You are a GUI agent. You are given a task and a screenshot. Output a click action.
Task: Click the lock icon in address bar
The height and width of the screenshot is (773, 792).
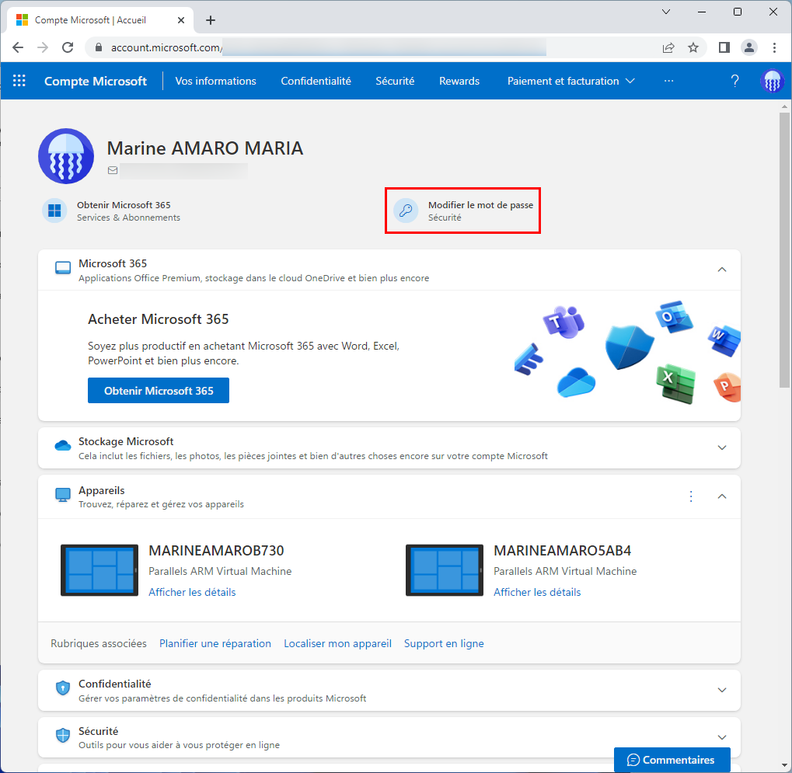pyautogui.click(x=99, y=47)
